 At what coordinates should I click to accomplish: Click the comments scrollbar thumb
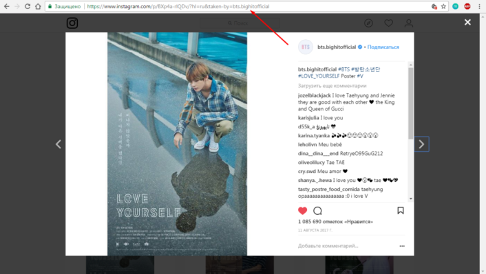click(x=411, y=104)
